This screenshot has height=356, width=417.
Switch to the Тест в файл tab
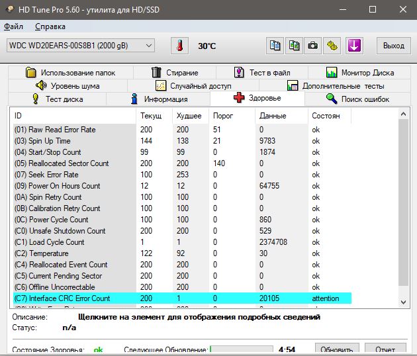point(262,72)
